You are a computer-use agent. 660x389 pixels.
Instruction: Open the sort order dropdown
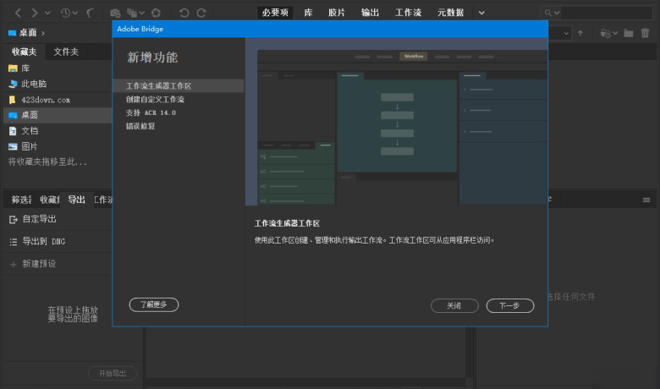(566, 33)
